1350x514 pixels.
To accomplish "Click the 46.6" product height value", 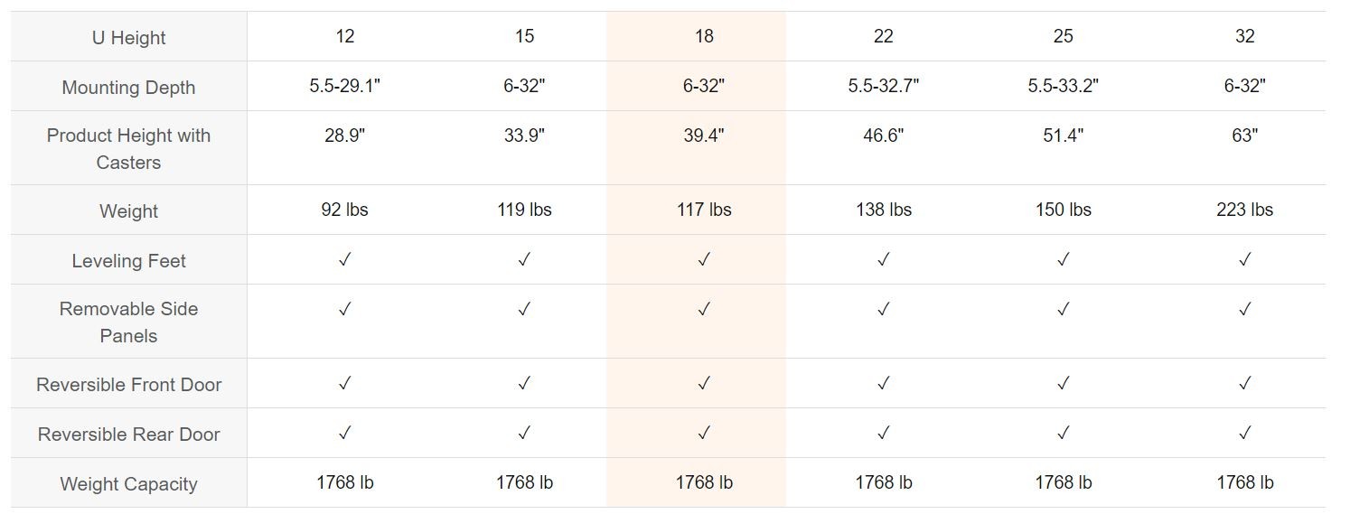I will pos(883,136).
